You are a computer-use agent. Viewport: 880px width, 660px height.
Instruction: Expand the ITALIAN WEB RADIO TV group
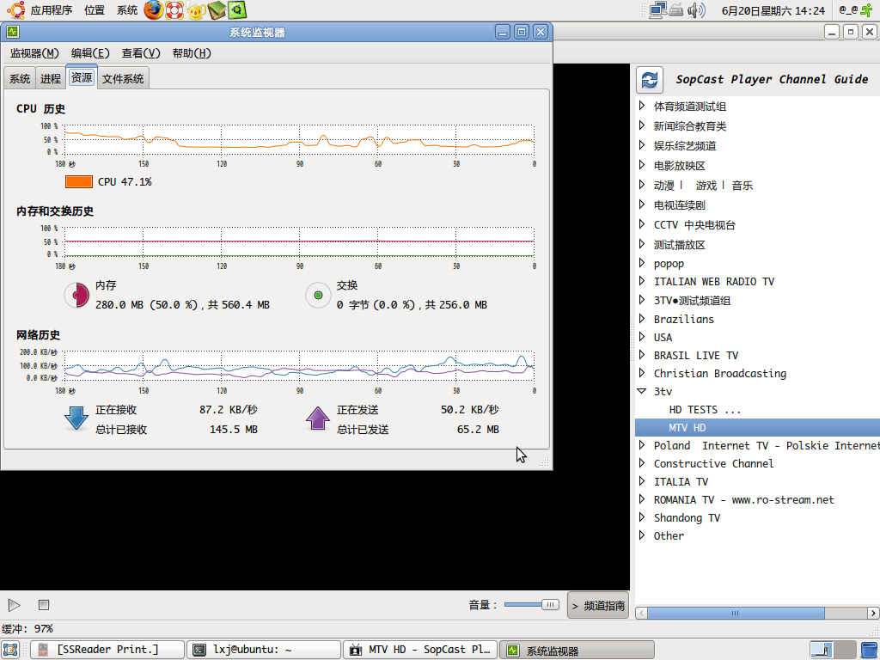(x=642, y=281)
